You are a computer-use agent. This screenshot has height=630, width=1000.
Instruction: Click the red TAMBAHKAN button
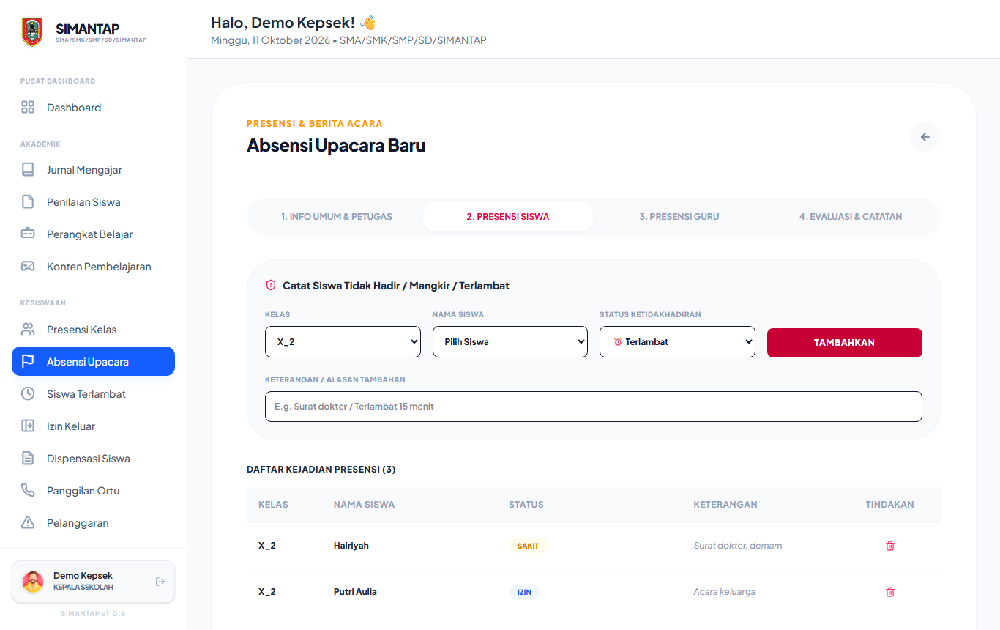[845, 343]
